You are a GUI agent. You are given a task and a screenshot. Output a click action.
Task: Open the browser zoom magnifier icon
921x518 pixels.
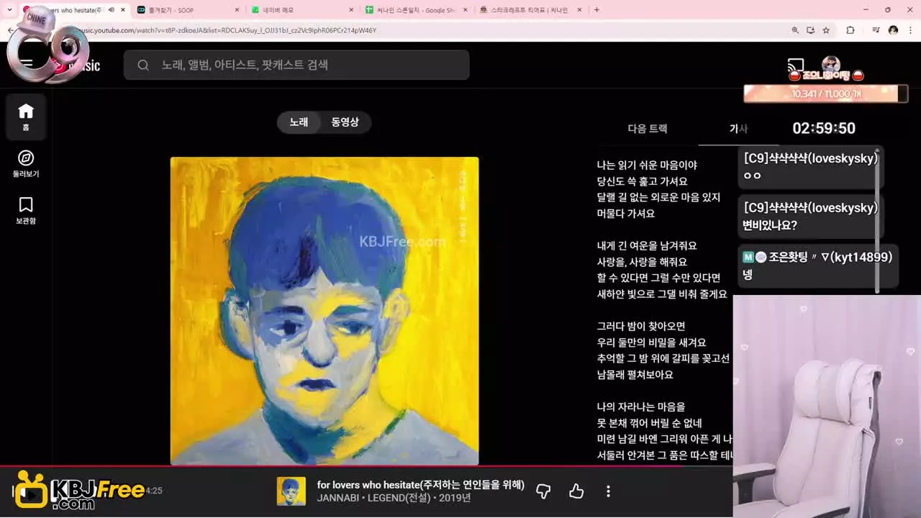click(x=795, y=30)
